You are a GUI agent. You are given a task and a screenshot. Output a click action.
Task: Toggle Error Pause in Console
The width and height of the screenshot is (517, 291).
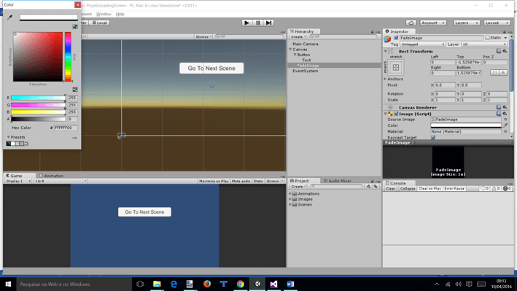pyautogui.click(x=454, y=188)
